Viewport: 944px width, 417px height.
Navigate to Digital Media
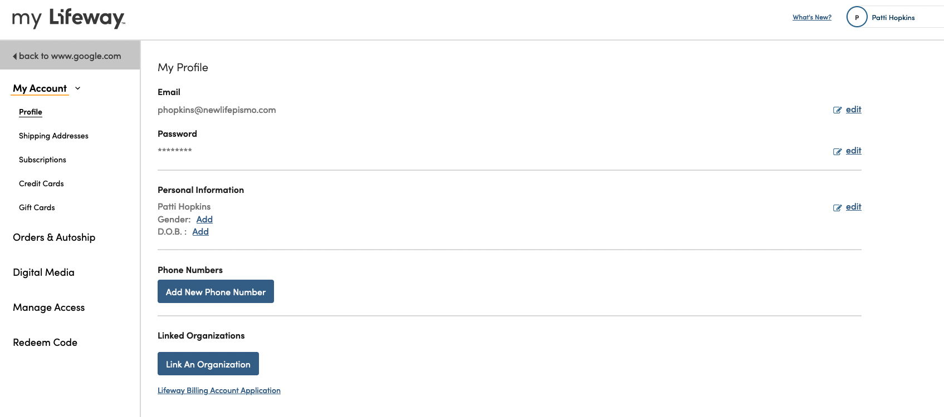tap(43, 272)
